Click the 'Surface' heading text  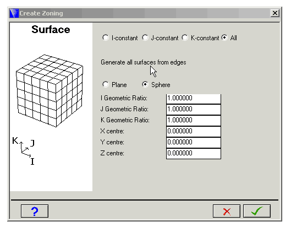pos(51,30)
